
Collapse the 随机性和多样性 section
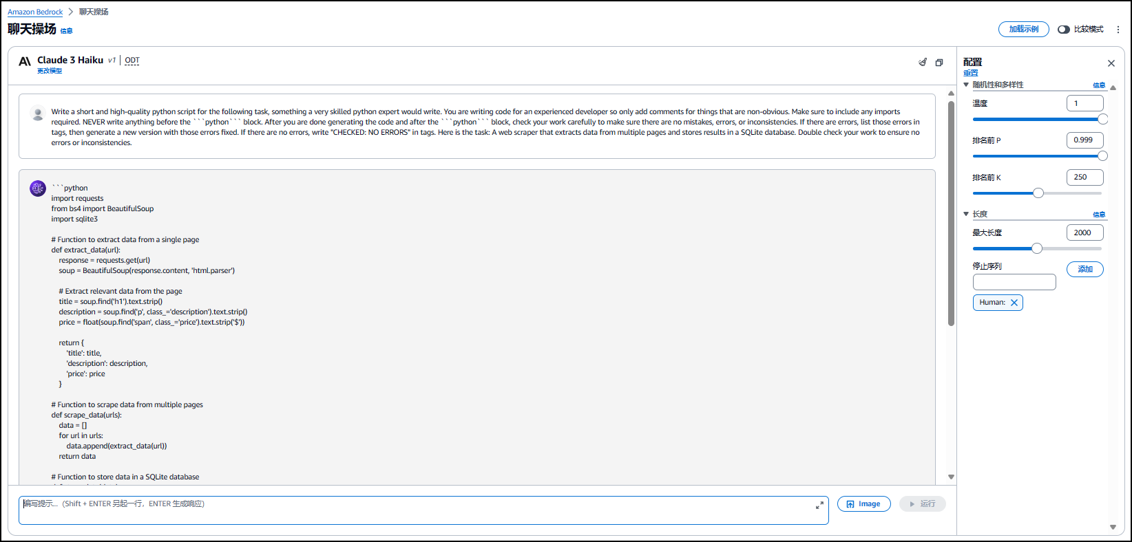click(966, 85)
